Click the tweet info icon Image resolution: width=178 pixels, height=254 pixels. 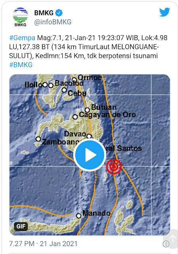[166, 244]
